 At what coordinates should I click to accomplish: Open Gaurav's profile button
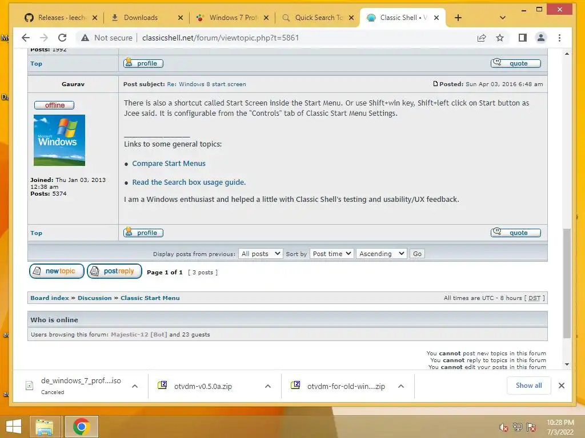coord(143,233)
